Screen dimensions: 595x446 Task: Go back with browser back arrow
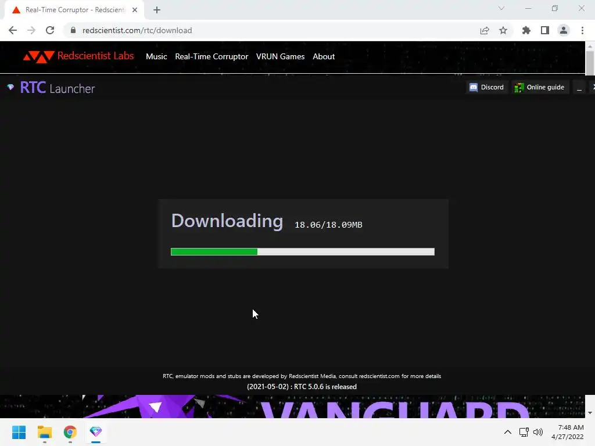pyautogui.click(x=13, y=30)
